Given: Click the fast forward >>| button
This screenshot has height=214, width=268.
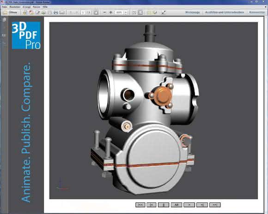Looking at the screenshot, I should coord(215,205).
